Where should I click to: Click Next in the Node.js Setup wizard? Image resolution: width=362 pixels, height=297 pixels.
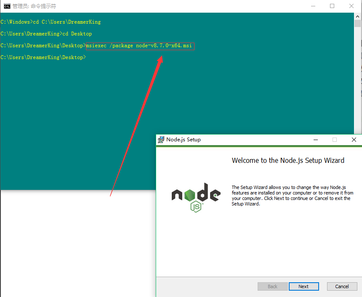(303, 286)
